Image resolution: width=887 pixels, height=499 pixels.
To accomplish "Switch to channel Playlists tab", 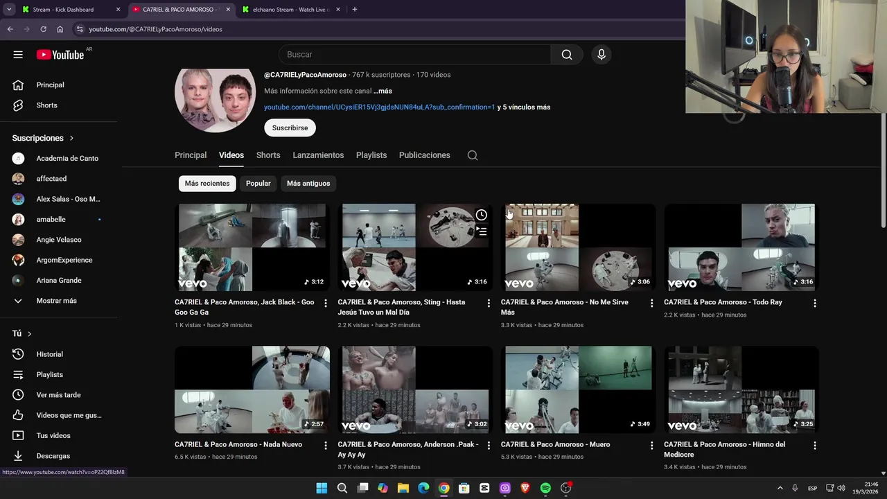I will [x=371, y=155].
